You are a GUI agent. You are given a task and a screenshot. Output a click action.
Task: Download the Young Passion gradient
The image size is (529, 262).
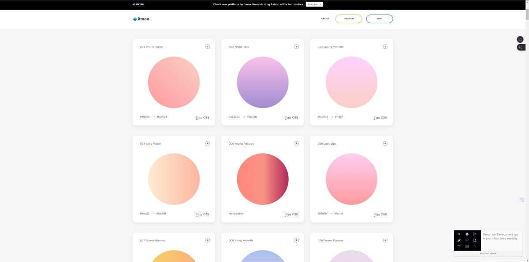coord(296,143)
